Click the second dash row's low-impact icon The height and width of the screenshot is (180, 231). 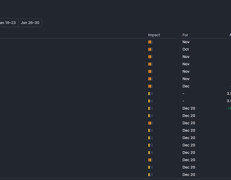click(x=150, y=101)
